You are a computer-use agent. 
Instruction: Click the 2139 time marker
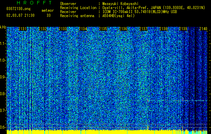[183, 29]
